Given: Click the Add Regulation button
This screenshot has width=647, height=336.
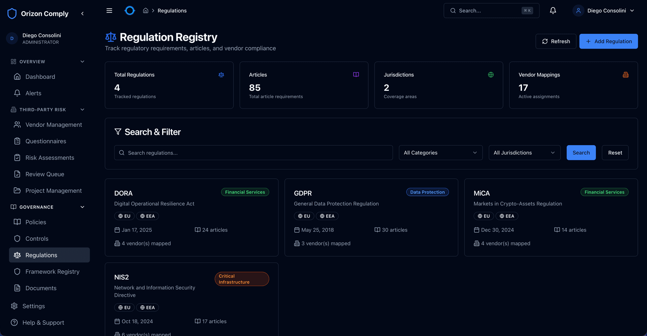Looking at the screenshot, I should tap(609, 41).
